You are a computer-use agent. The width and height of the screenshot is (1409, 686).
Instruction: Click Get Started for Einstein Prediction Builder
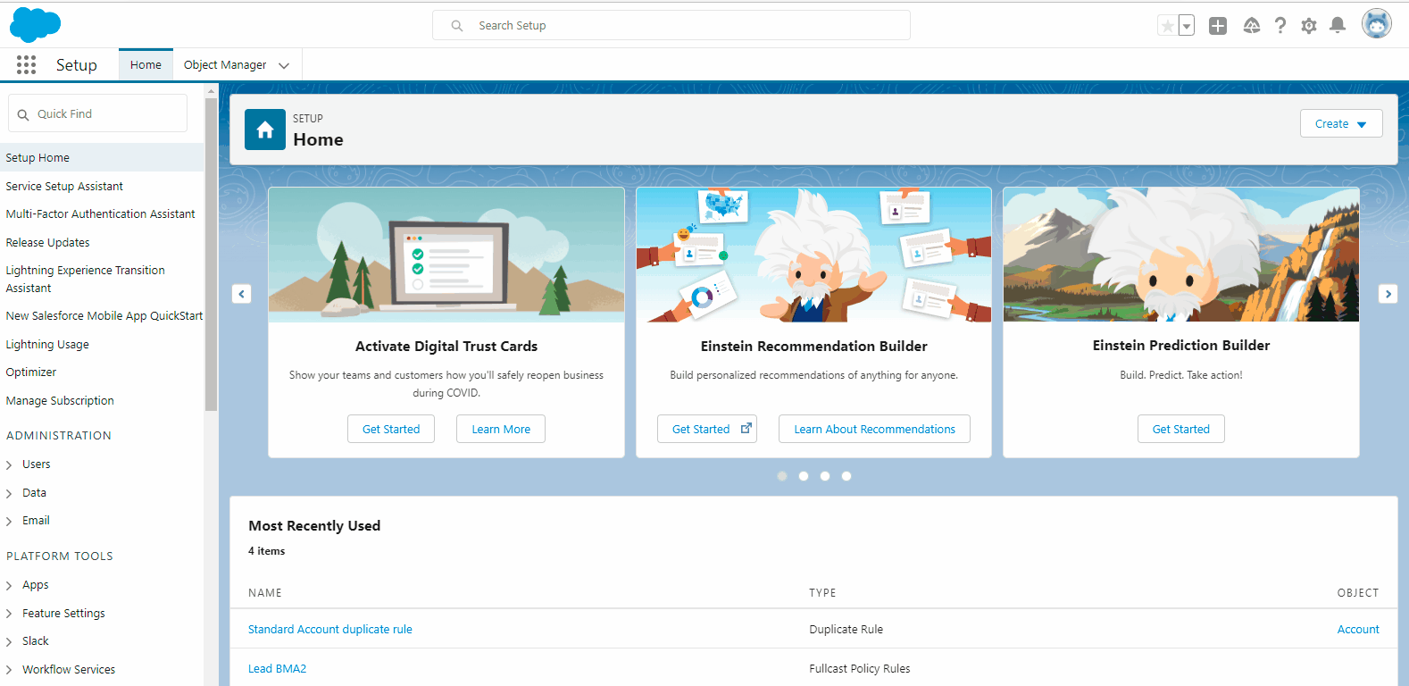coord(1180,429)
